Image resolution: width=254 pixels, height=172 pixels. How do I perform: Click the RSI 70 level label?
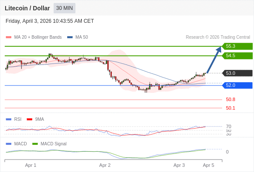pyautogui.click(x=229, y=126)
